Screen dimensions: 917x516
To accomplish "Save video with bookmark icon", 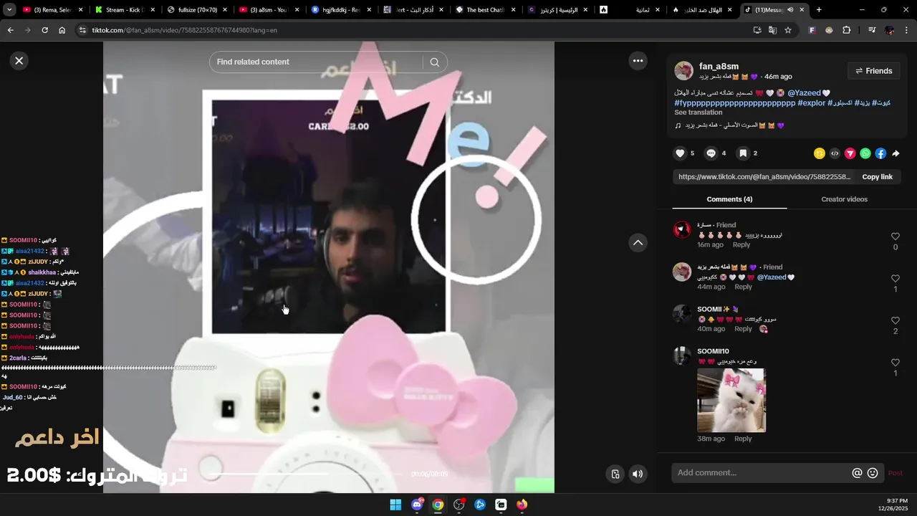I will coord(743,153).
